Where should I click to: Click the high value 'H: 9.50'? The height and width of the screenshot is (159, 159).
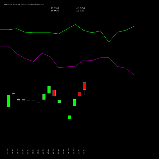[x=80, y=8]
